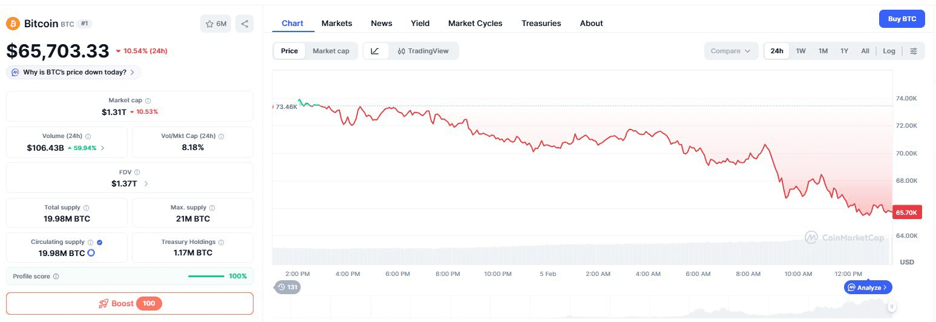Switch to TradingView candlestick chart

[x=423, y=51]
